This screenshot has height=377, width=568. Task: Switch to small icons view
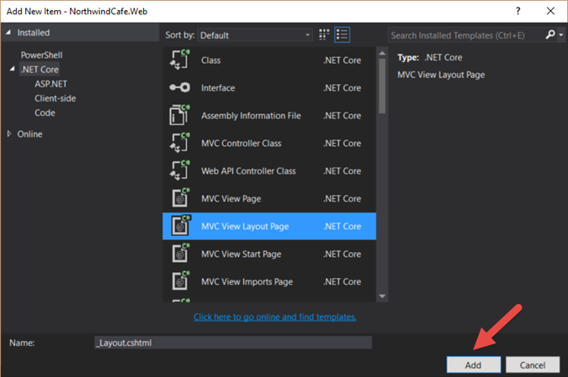point(324,35)
